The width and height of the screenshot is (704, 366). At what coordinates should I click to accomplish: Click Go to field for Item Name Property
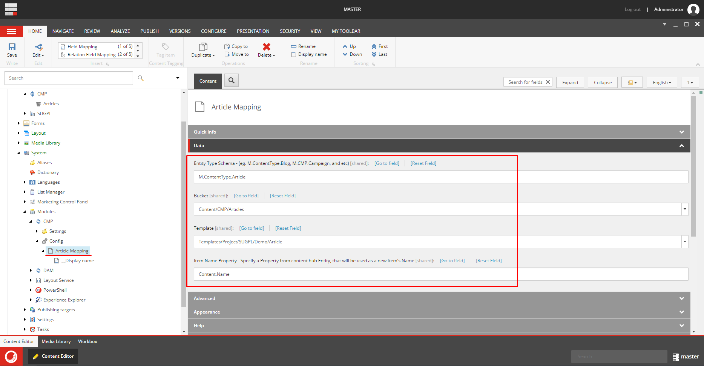coord(452,261)
